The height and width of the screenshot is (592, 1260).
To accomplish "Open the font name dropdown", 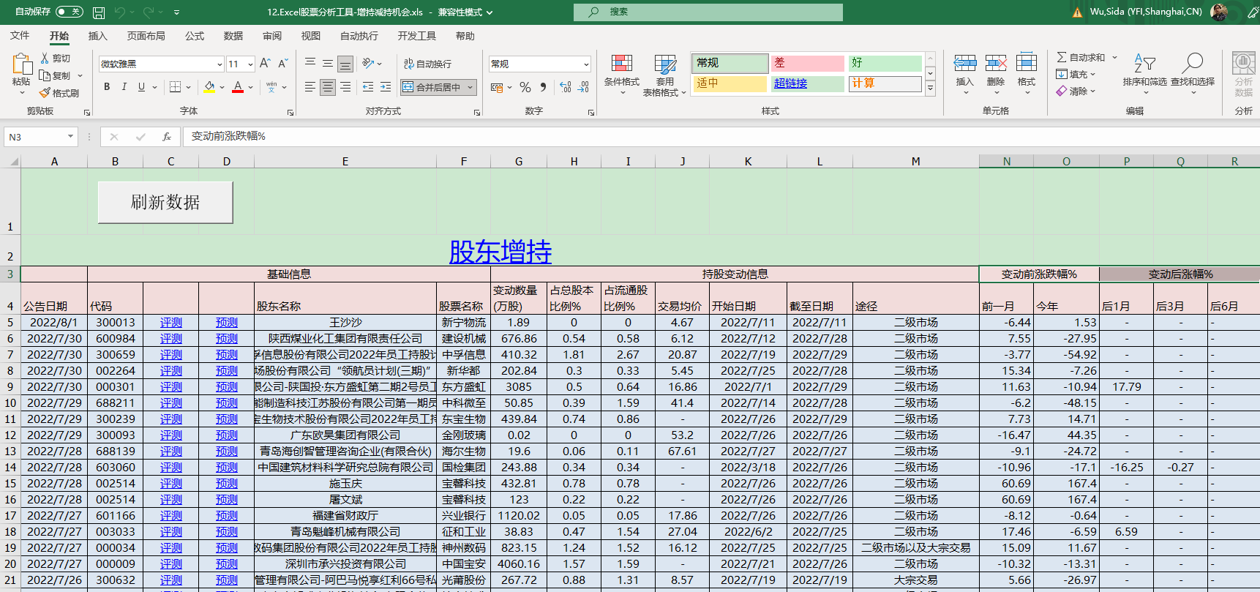I will coord(219,64).
